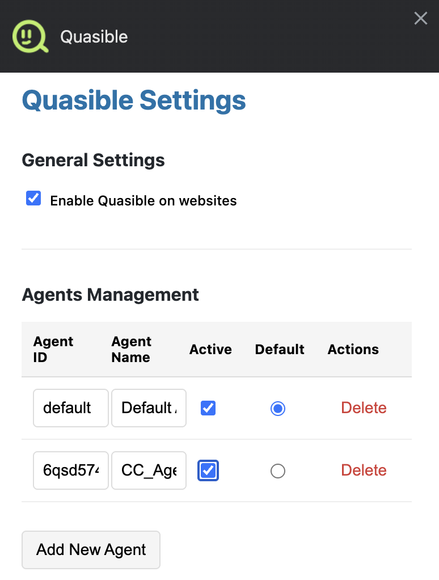Uncheck Active for the CC_Agent row

pos(208,470)
